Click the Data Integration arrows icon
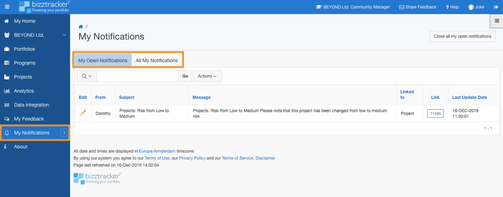The width and height of the screenshot is (503, 197). pos(7,105)
